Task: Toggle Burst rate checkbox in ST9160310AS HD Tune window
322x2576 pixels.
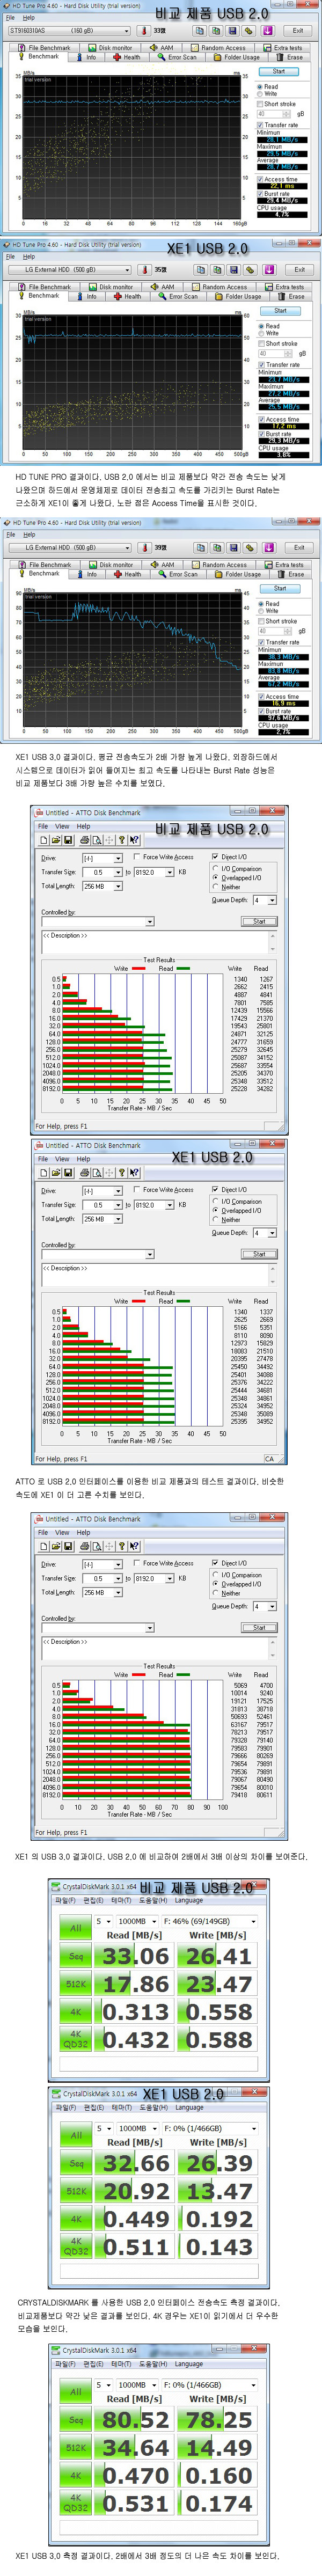Action: (x=261, y=194)
